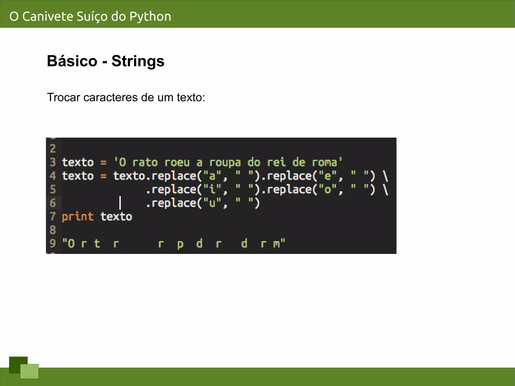Click line number 4 in the code gutter

pyautogui.click(x=53, y=176)
